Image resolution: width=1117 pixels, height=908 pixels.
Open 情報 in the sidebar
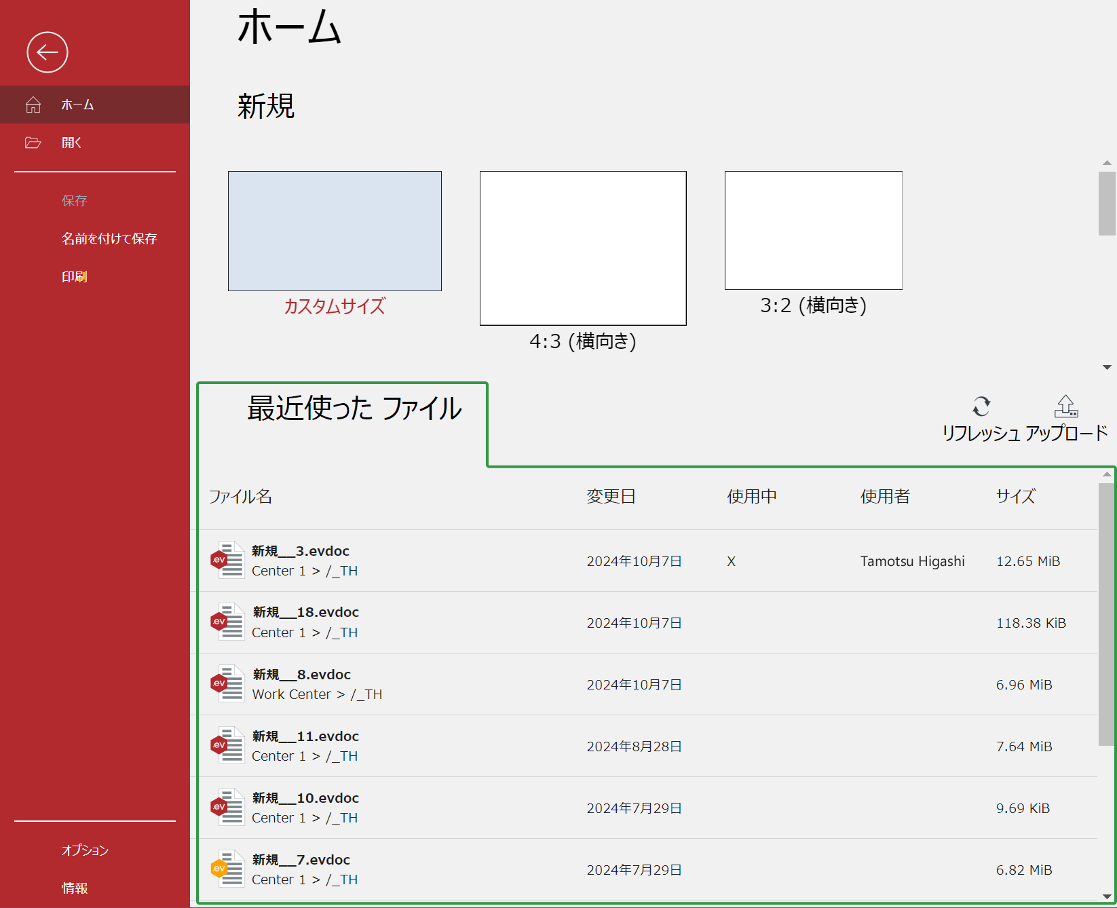75,888
